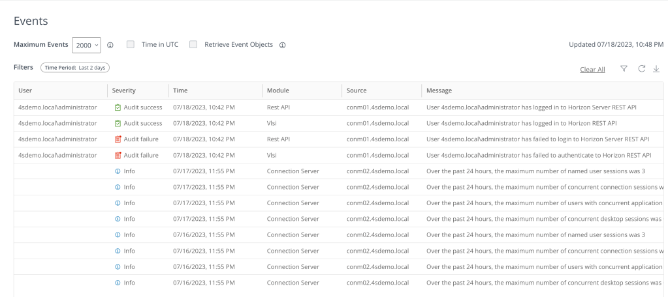668x297 pixels.
Task: Refresh the events list
Action: [x=641, y=69]
